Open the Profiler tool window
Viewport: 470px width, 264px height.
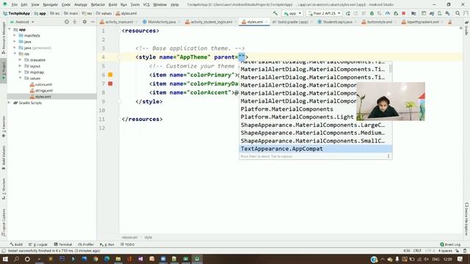point(86,244)
